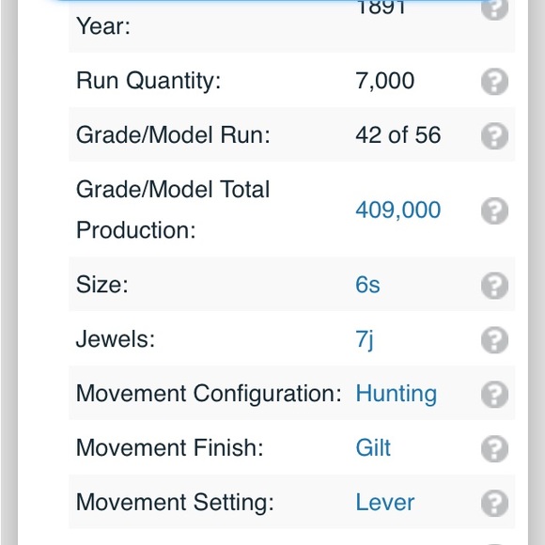Click the Year label
The height and width of the screenshot is (545, 545).
pyautogui.click(x=102, y=26)
